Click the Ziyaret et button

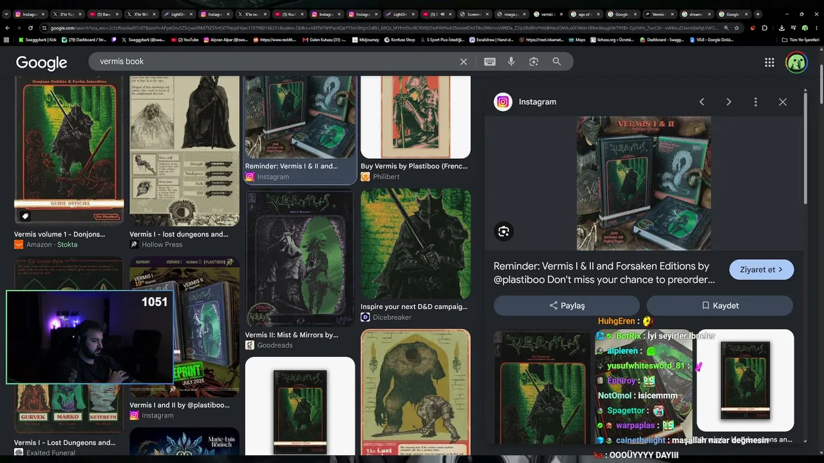[x=762, y=269]
